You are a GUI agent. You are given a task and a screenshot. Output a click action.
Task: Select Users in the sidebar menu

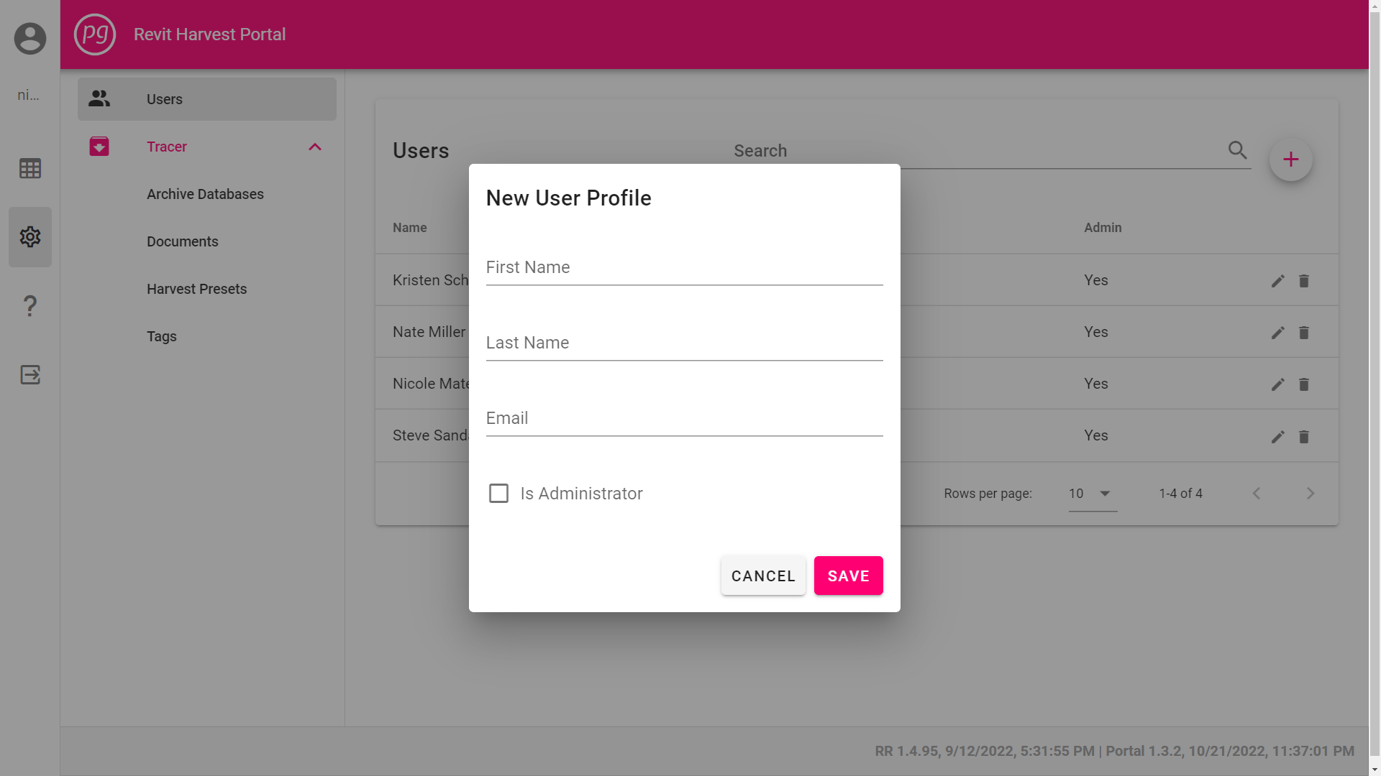click(x=164, y=99)
